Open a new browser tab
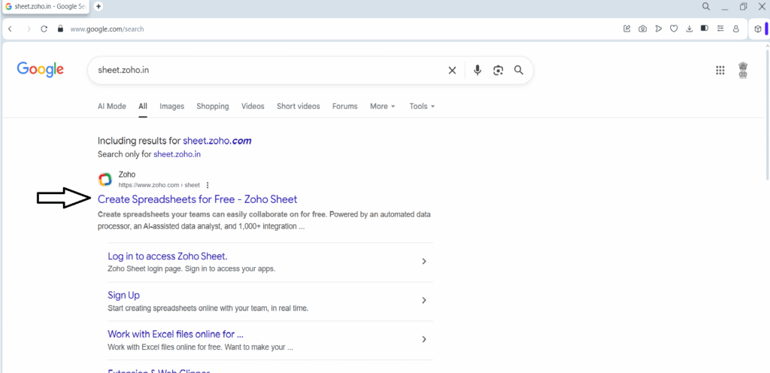770x373 pixels. (x=99, y=6)
